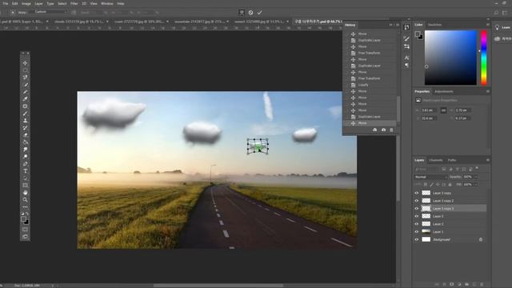The image size is (512, 288).
Task: Toggle between free transform and warp modes
Action: [x=242, y=13]
